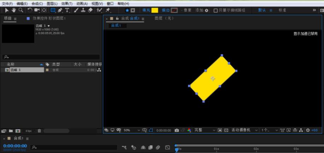Open the 完整 resolution dropdown
Image resolution: width=324 pixels, height=153 pixels.
click(205, 130)
